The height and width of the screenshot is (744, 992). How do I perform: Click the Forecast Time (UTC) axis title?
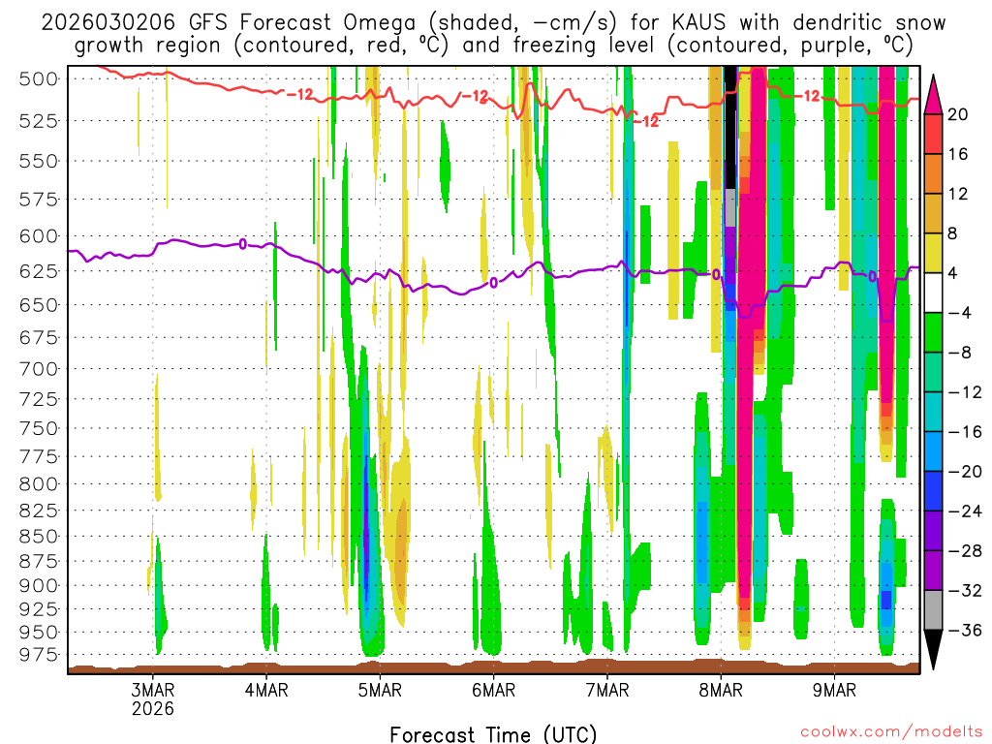(x=493, y=734)
